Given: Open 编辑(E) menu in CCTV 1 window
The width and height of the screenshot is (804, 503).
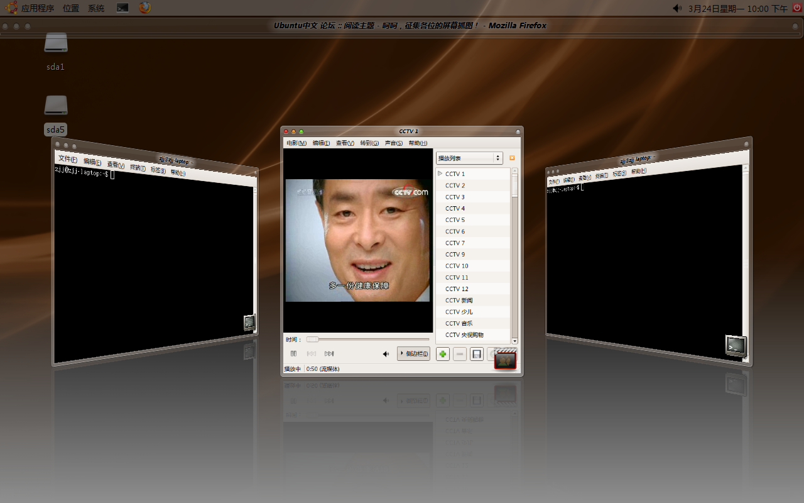Looking at the screenshot, I should (x=321, y=143).
